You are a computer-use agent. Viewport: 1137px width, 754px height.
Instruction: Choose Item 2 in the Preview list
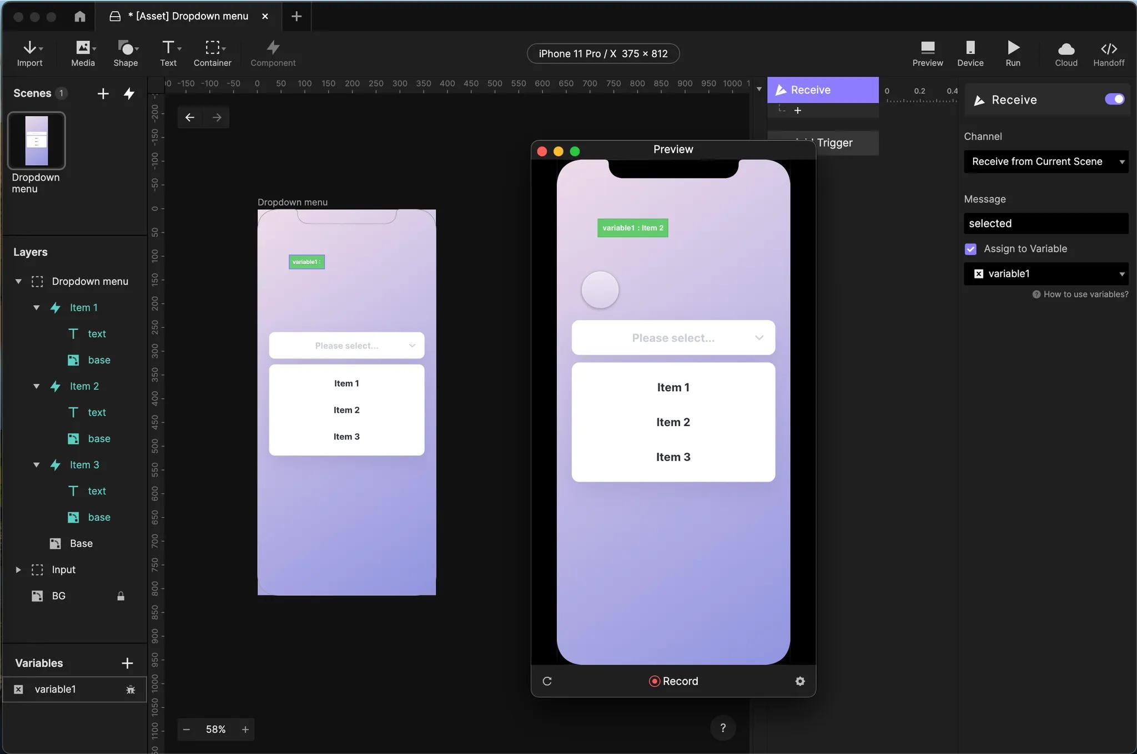click(x=673, y=422)
